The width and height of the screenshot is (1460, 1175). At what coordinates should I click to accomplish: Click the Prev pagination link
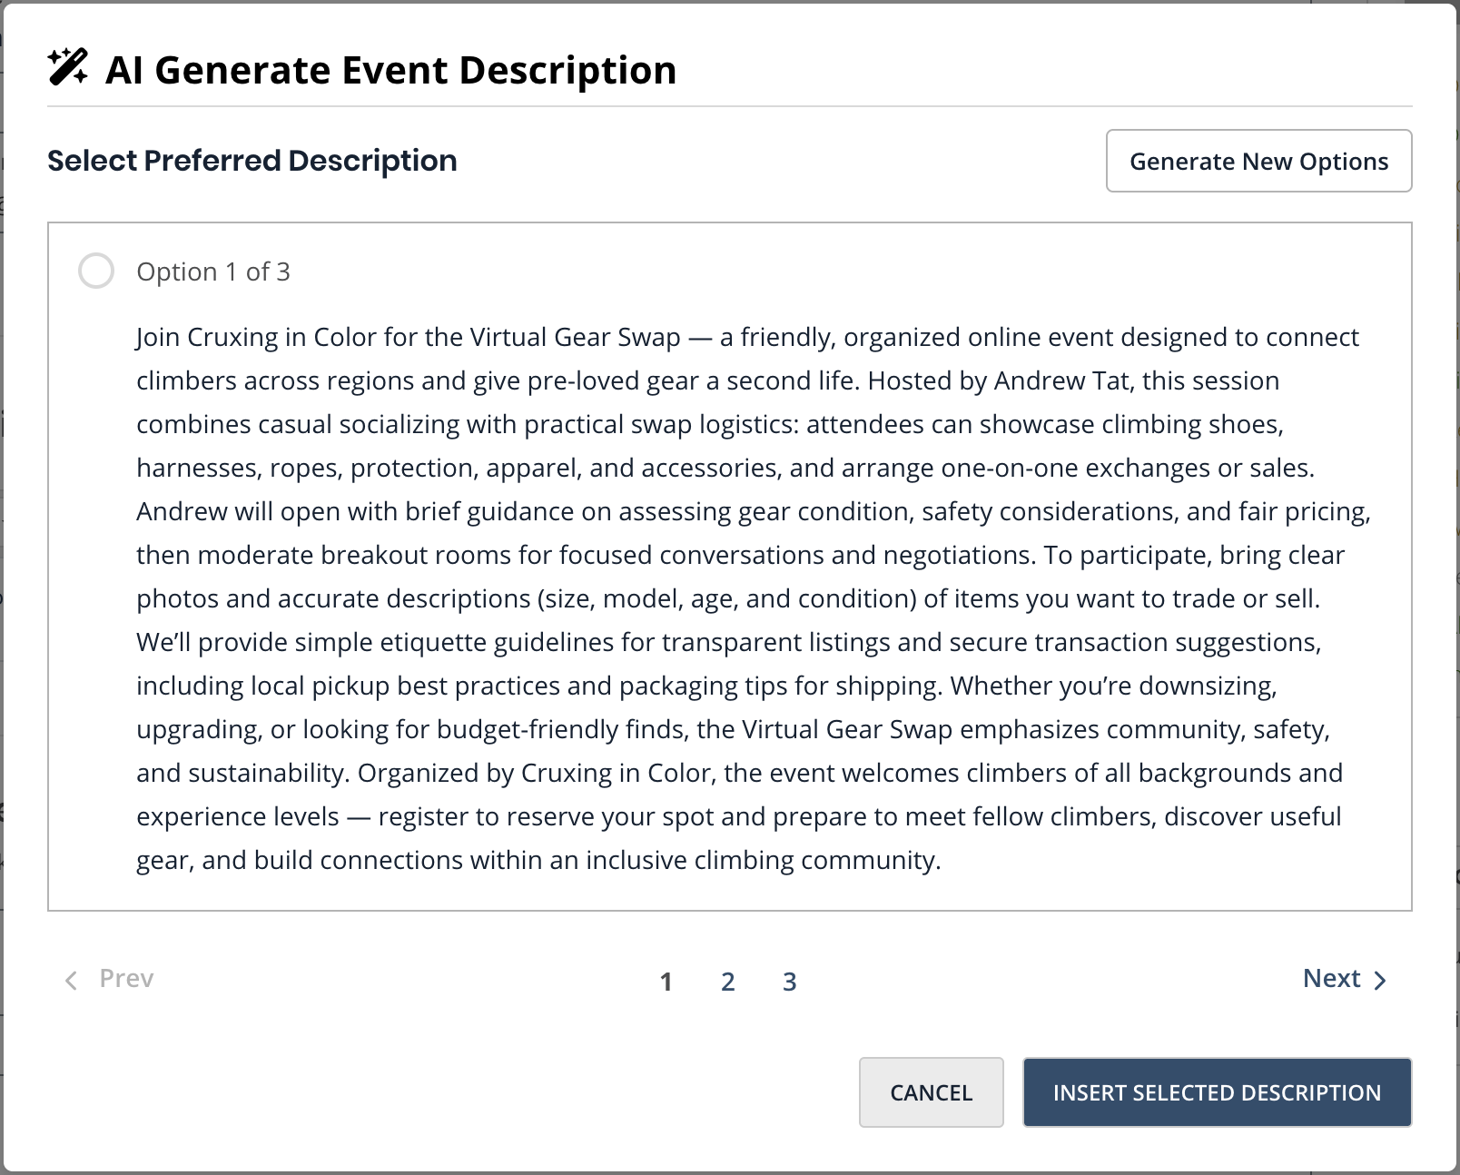[126, 978]
